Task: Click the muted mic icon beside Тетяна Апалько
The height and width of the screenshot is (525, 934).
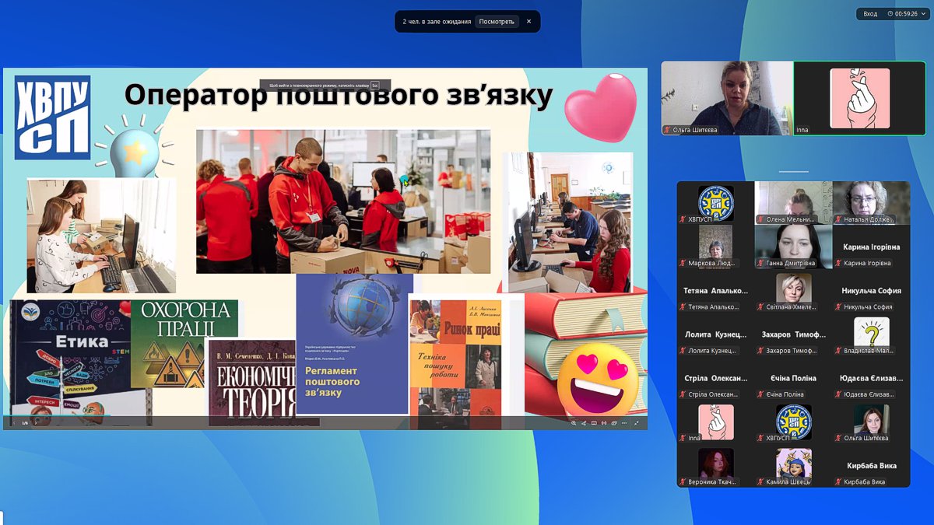Action: pyautogui.click(x=683, y=306)
